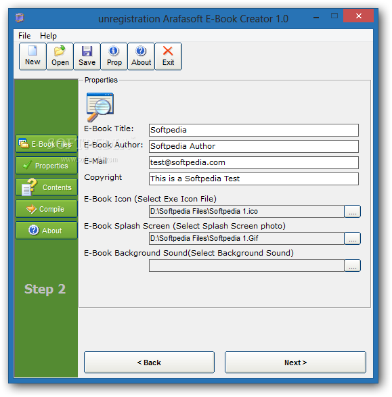Click the app icon in title bar

coord(20,18)
